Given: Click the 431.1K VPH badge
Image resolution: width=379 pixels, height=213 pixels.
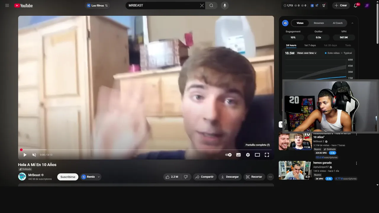Looking at the screenshot, I should click(x=321, y=153).
